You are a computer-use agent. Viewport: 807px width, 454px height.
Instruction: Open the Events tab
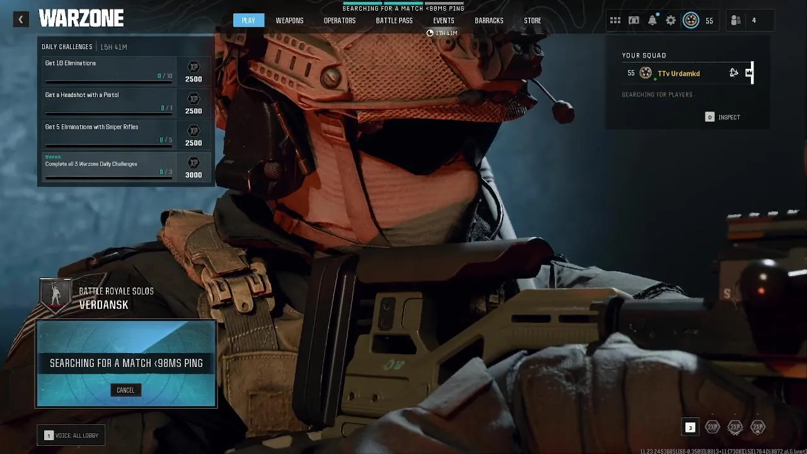(x=443, y=21)
